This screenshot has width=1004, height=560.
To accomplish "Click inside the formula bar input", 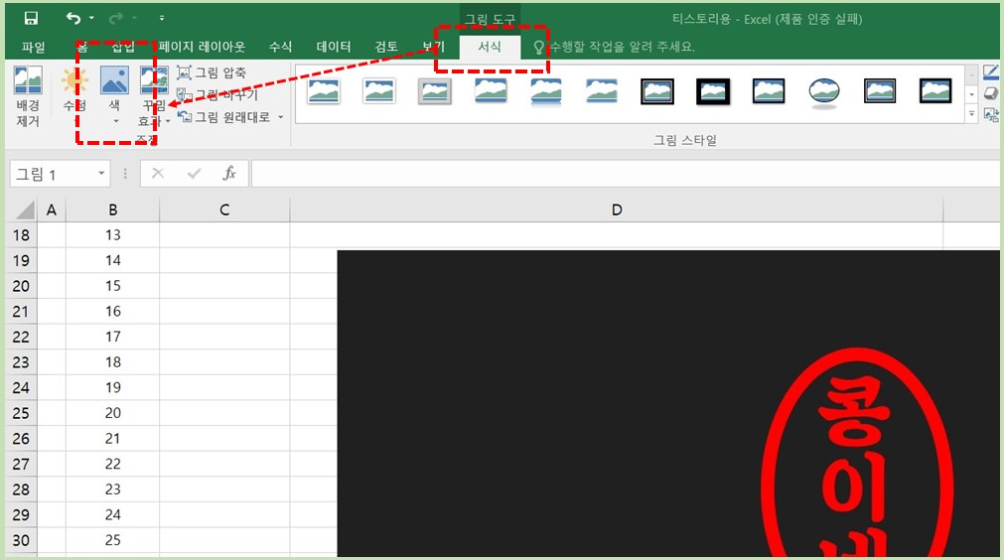I will coord(625,174).
